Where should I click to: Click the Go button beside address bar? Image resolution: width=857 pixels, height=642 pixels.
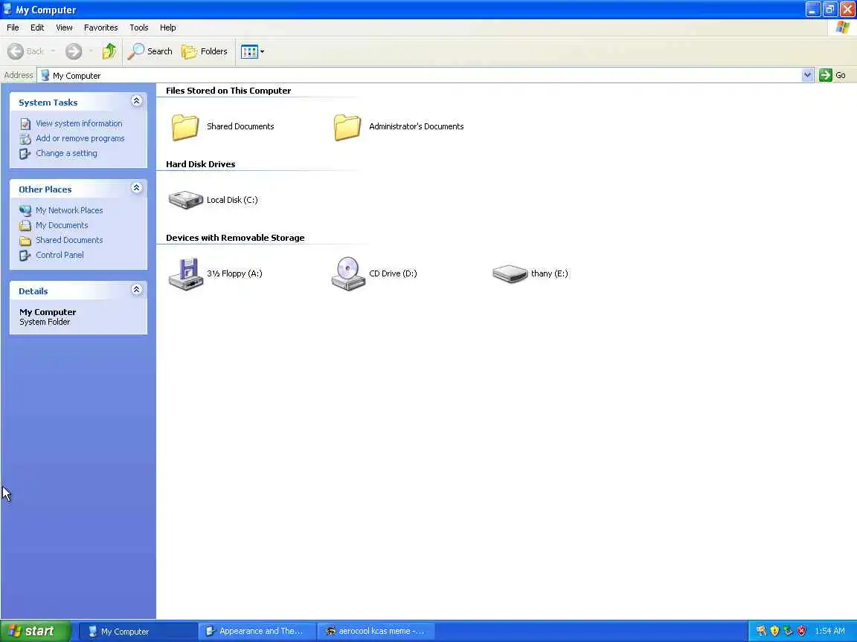832,75
